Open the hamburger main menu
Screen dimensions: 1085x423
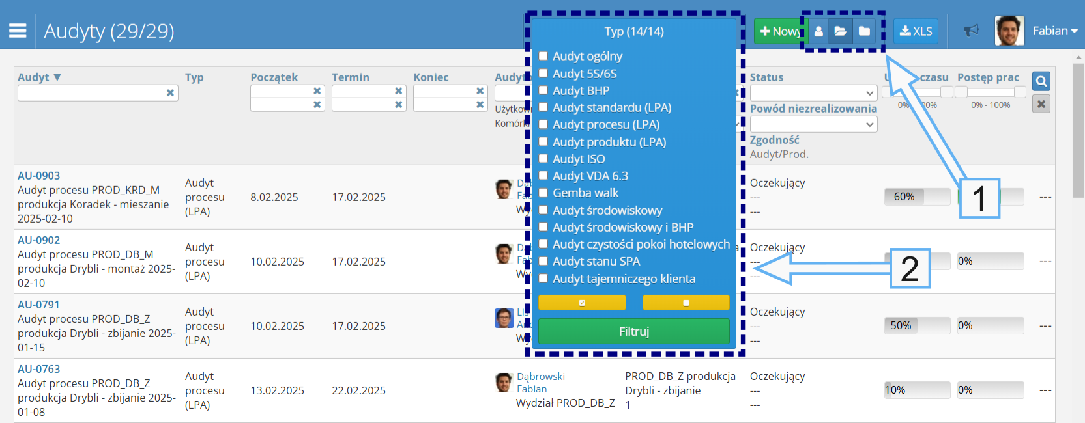click(x=18, y=31)
